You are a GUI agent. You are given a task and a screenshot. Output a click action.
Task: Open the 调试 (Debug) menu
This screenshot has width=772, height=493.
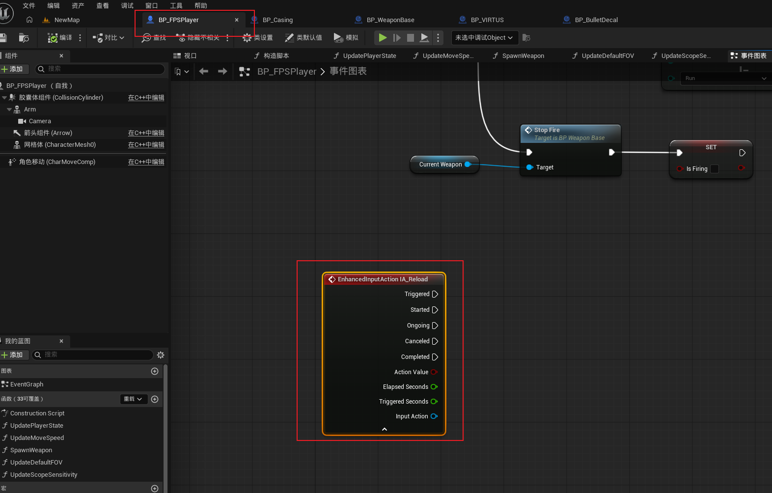(x=127, y=5)
